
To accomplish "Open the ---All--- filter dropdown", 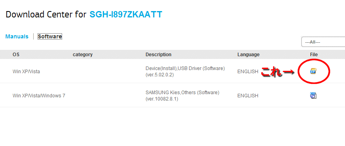I will click(323, 42).
